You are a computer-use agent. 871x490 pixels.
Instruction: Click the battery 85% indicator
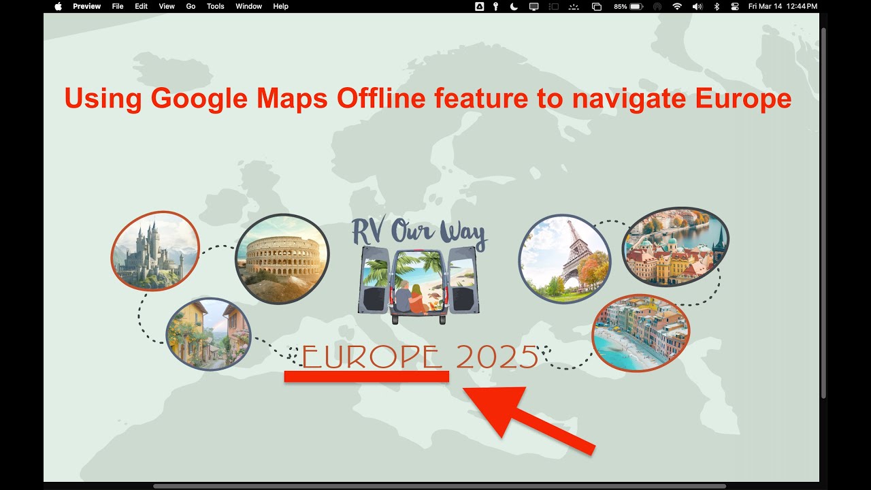(x=629, y=6)
